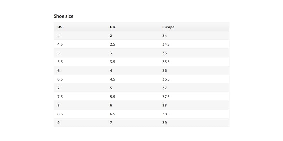Click the Europe size 37 cell
Screen dimensions: 283x141
(x=165, y=88)
